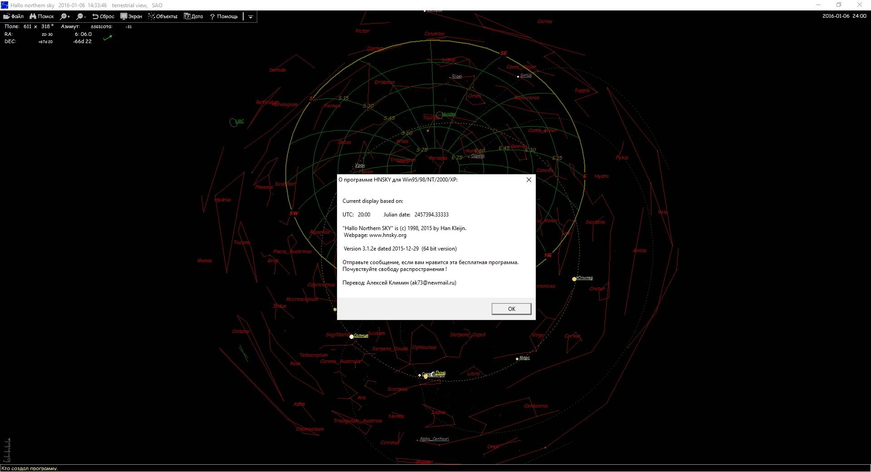Select the Sirius star label
The width and height of the screenshot is (871, 472).
[x=526, y=75]
